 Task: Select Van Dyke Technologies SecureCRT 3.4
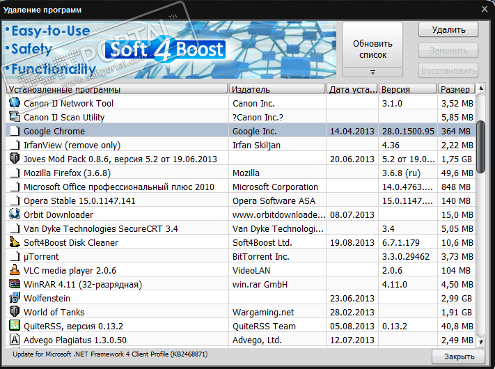pos(101,228)
